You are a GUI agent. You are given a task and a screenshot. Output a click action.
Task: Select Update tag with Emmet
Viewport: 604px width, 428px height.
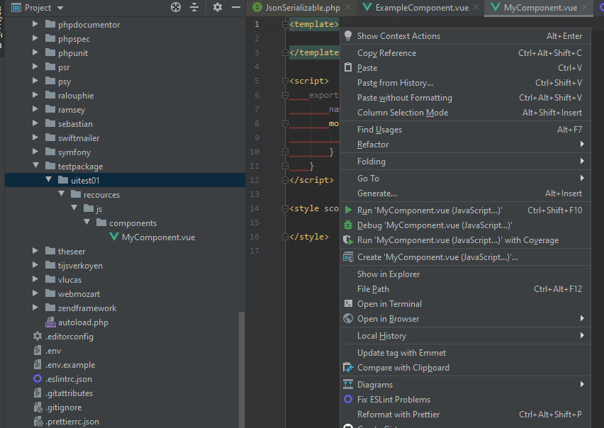coord(465,353)
